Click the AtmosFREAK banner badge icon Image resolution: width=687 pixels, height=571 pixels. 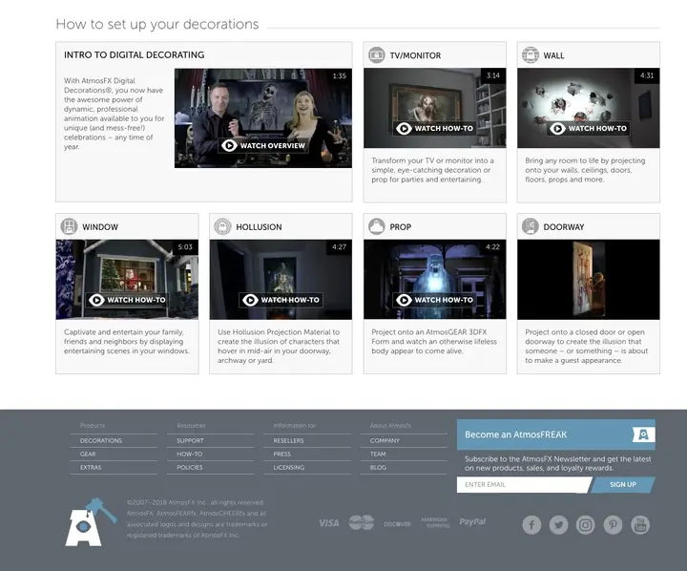pyautogui.click(x=643, y=434)
